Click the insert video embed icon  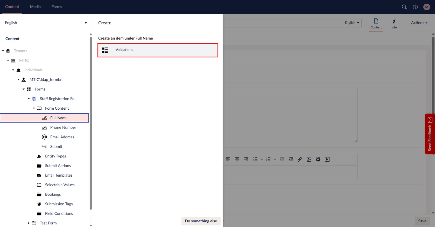[x=327, y=159]
